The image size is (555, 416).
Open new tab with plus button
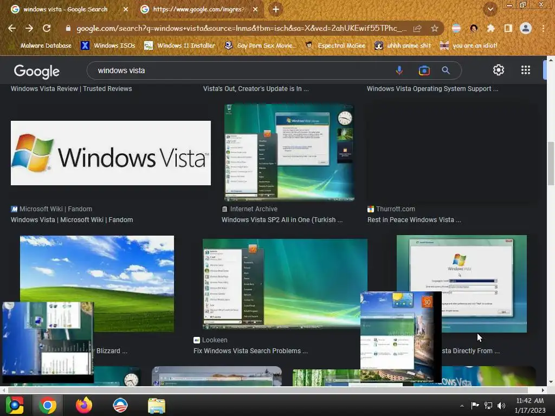tap(276, 9)
